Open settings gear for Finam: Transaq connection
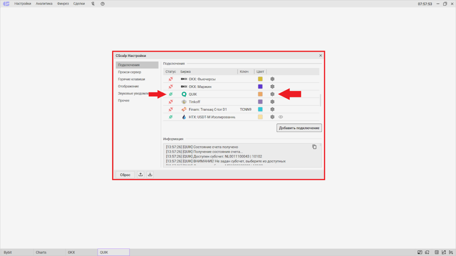 (x=272, y=109)
